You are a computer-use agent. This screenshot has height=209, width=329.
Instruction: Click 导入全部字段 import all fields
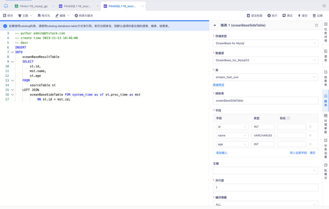click(298, 153)
